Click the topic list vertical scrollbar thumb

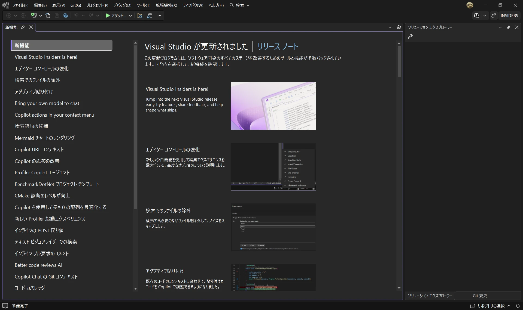point(135,127)
